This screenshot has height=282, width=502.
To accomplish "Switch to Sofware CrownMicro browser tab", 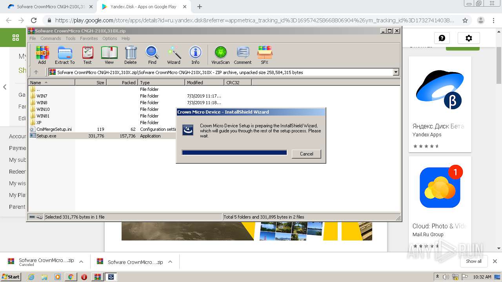I will [x=51, y=7].
